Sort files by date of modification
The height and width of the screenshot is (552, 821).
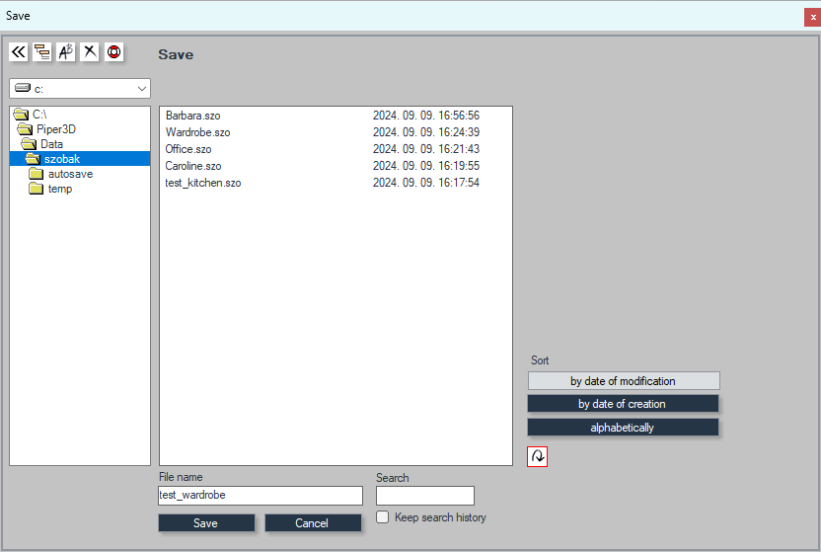point(624,381)
